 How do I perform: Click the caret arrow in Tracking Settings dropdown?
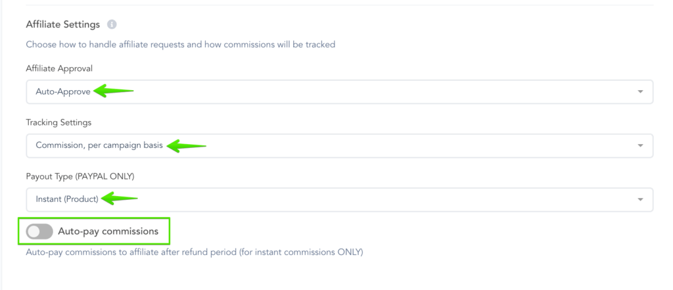[x=640, y=146]
